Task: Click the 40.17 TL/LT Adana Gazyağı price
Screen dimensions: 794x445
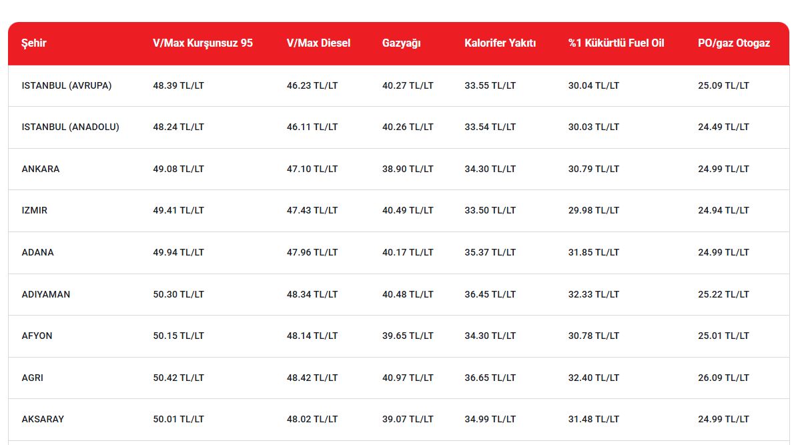Action: point(408,252)
